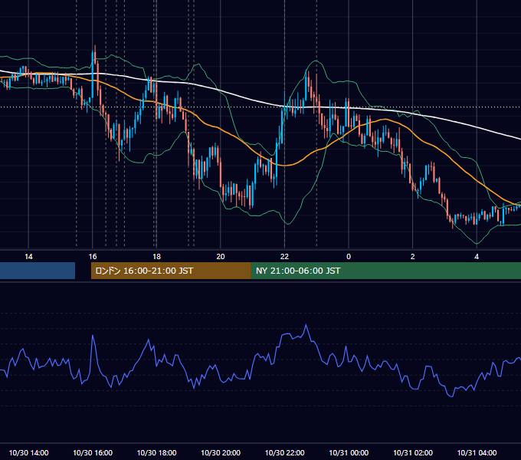This screenshot has height=460, width=521.
Task: Click the 10/31 02:00 time label
Action: click(x=413, y=452)
